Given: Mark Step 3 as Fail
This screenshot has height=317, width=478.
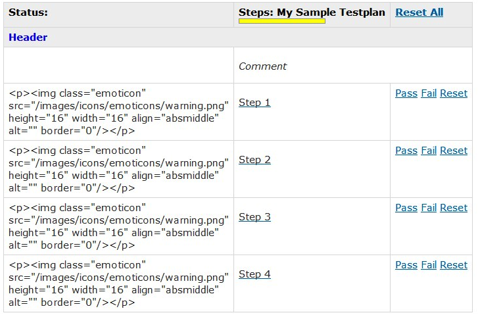Looking at the screenshot, I should point(429,208).
